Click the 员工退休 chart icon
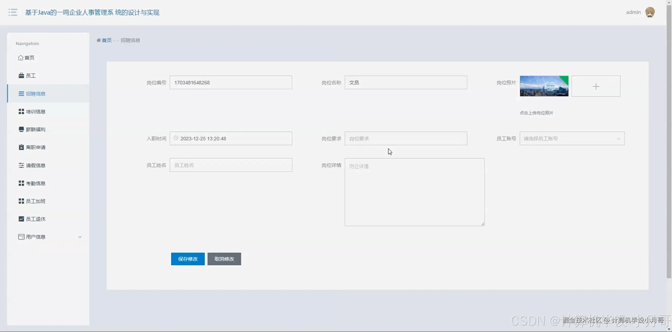The image size is (672, 332). tap(21, 219)
